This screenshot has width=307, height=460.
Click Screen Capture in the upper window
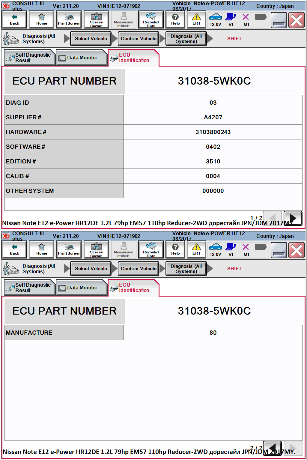[96, 19]
